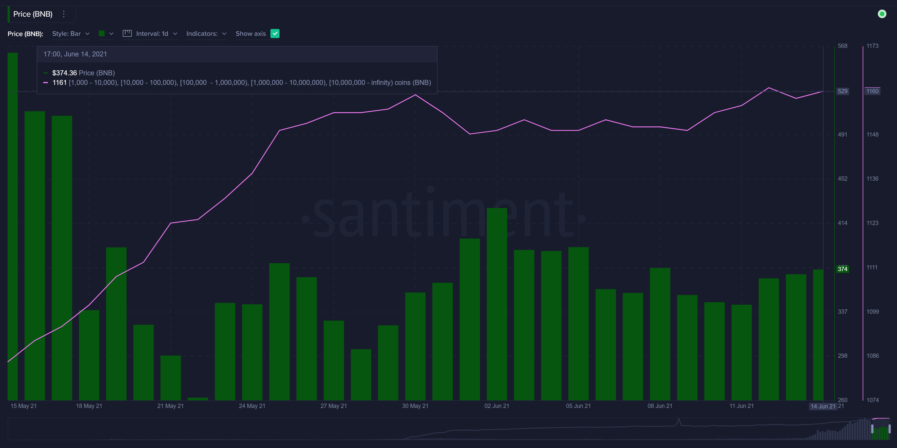The image size is (897, 448).
Task: Click the right brush handle in minimap
Action: pos(889,429)
